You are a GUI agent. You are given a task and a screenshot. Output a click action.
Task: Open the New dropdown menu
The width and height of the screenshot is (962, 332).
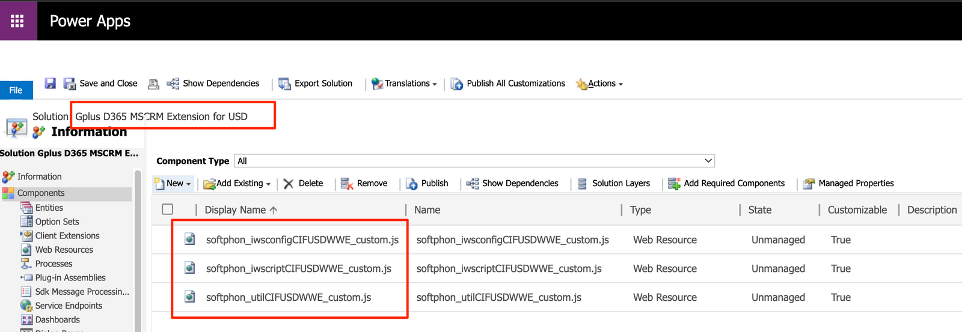click(x=173, y=184)
